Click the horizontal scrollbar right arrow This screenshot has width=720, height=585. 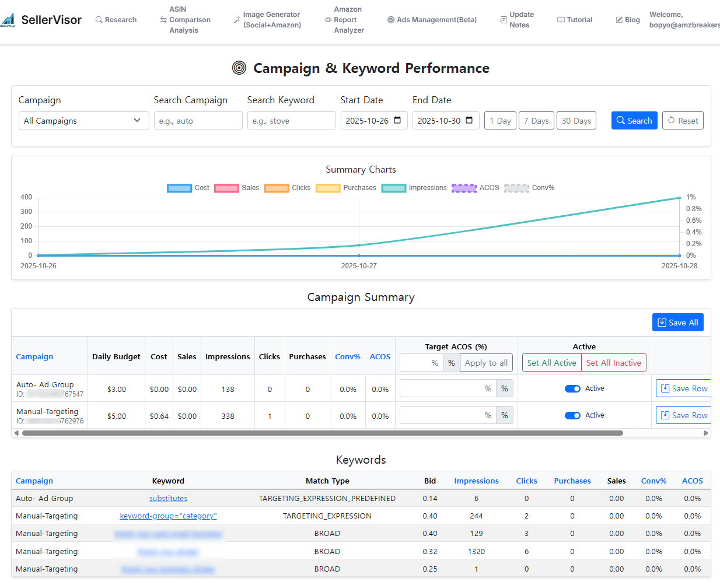coord(706,433)
